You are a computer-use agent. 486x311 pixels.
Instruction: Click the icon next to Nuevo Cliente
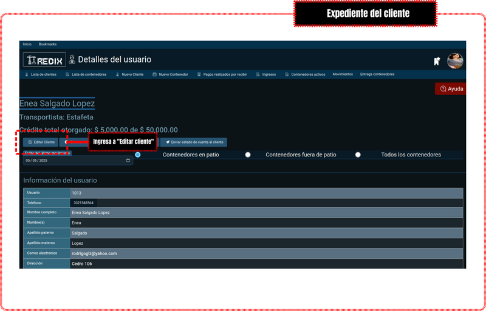118,75
